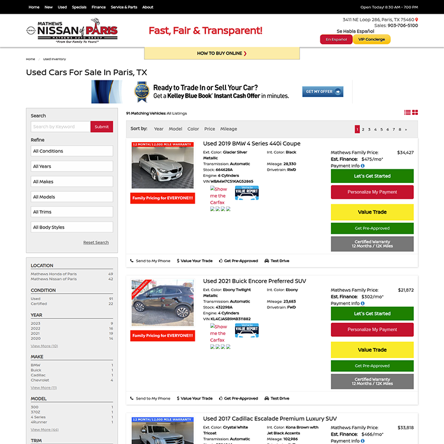Open the All Makes dropdown
The image size is (444, 444).
pyautogui.click(x=72, y=182)
